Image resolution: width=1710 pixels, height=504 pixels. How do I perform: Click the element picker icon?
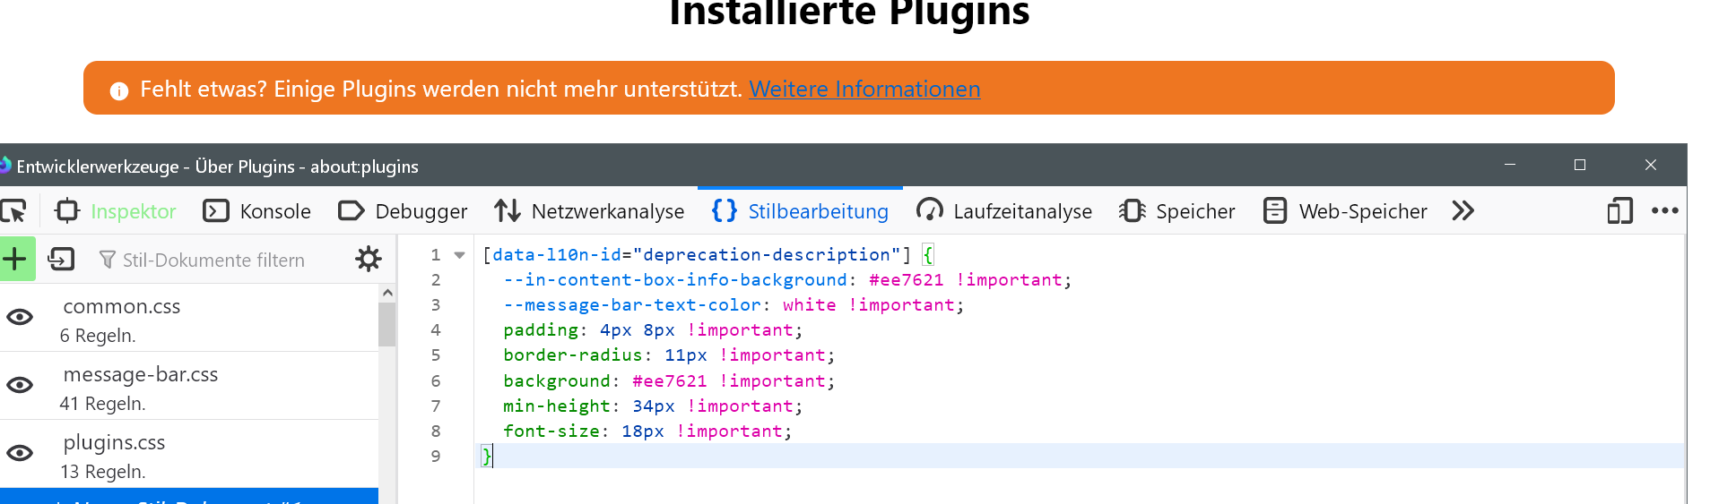point(13,211)
